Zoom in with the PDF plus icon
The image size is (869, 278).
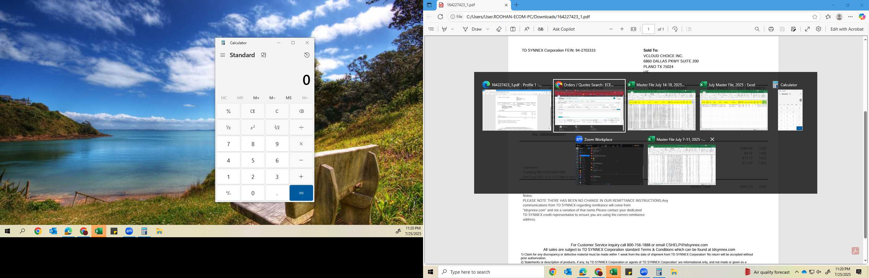(622, 29)
